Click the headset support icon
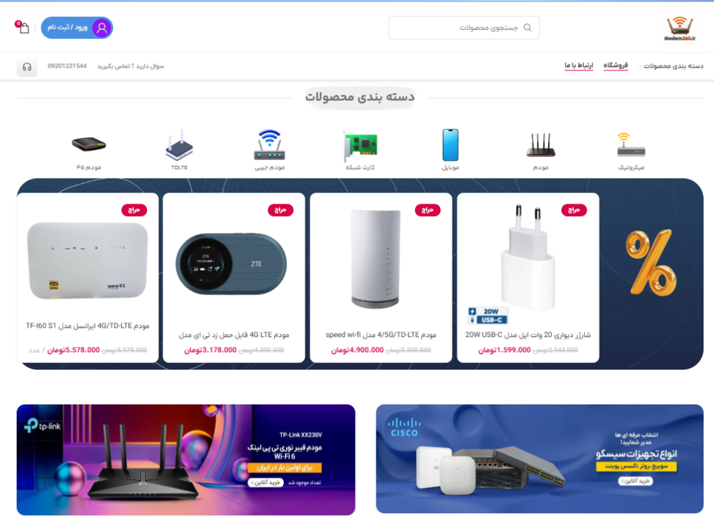The width and height of the screenshot is (714, 523). [27, 67]
